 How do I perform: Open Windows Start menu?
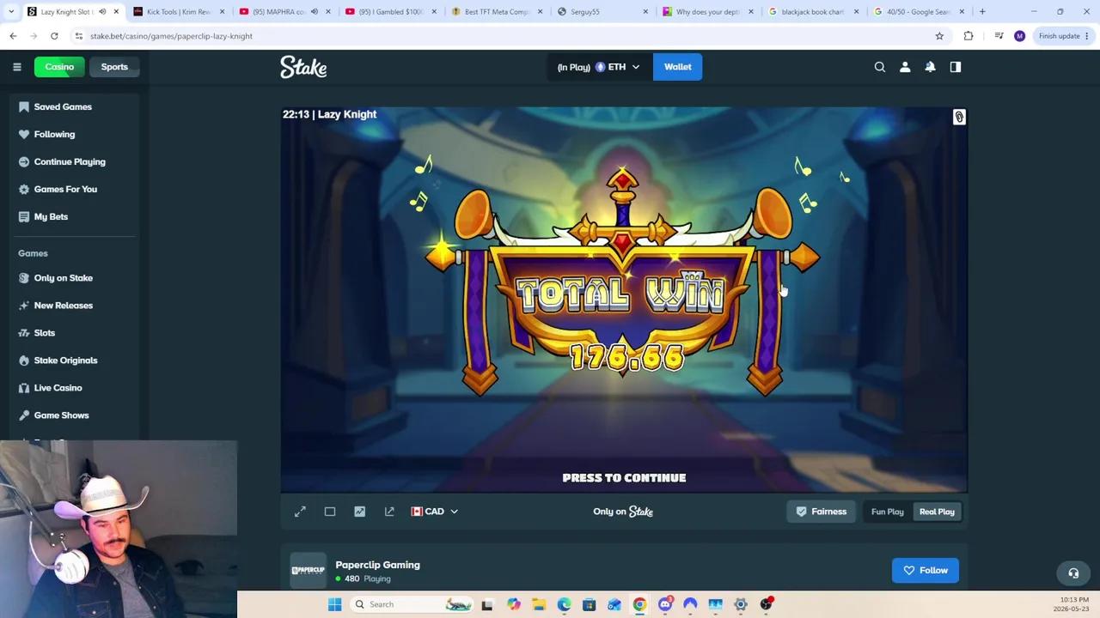tap(334, 604)
